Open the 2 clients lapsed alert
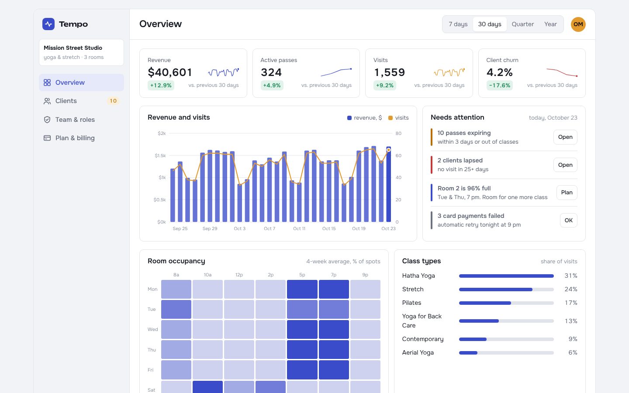The width and height of the screenshot is (629, 393). (565, 165)
